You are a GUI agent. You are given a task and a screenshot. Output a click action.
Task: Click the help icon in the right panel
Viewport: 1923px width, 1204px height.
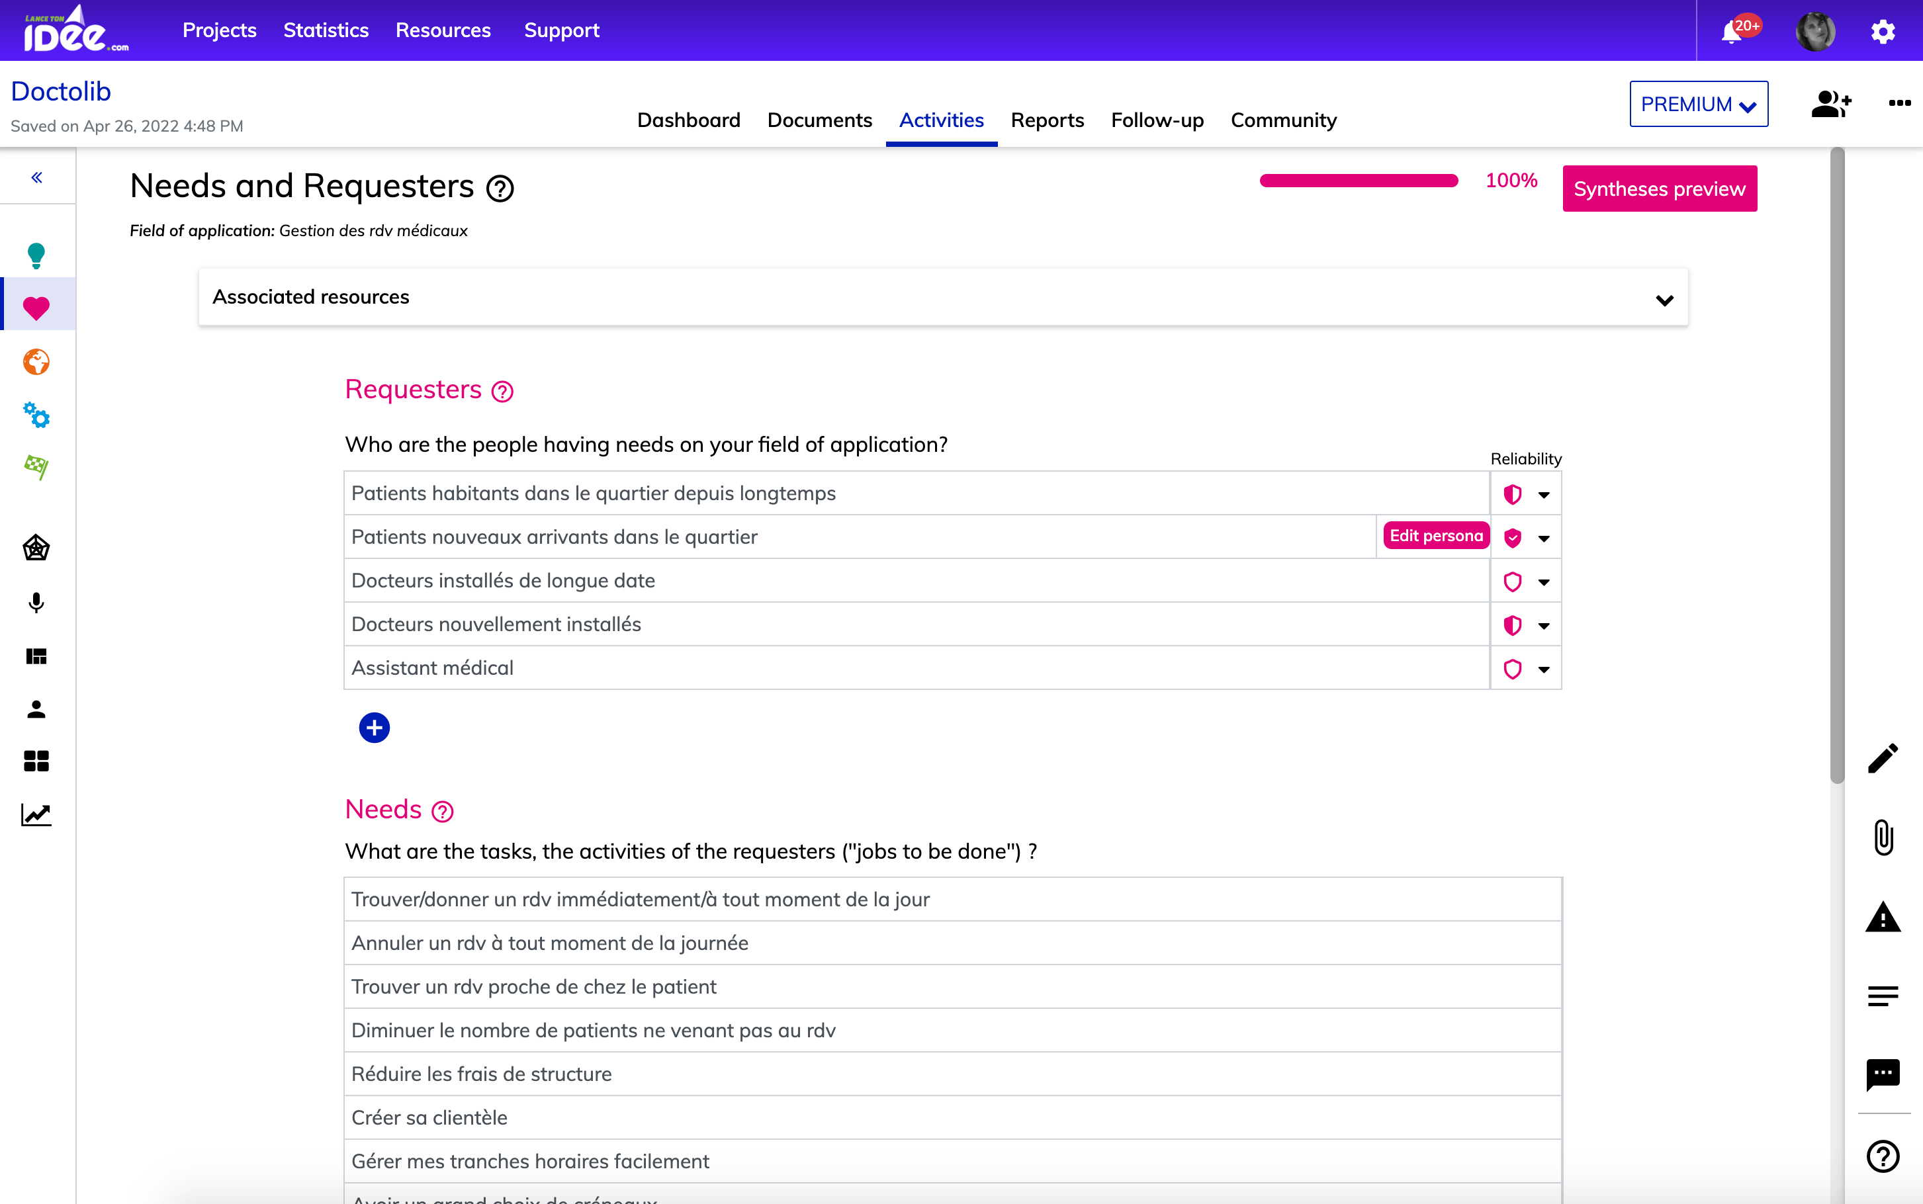(1883, 1156)
